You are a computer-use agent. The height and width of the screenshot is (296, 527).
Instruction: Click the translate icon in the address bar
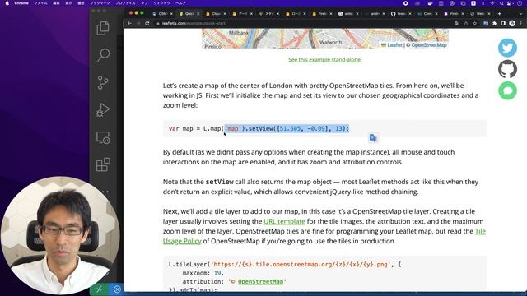[457, 24]
